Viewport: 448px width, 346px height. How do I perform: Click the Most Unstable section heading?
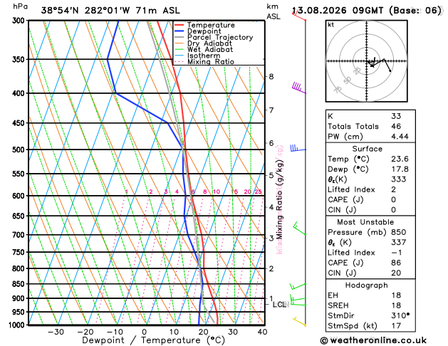[x=365, y=222]
